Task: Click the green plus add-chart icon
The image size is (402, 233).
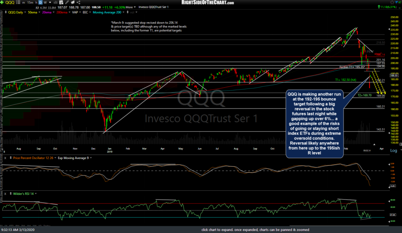Action: 2,3
